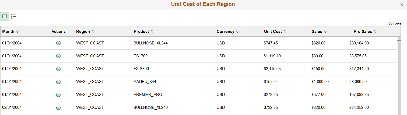Switch to grid view
This screenshot has height=115, width=407.
point(5,16)
